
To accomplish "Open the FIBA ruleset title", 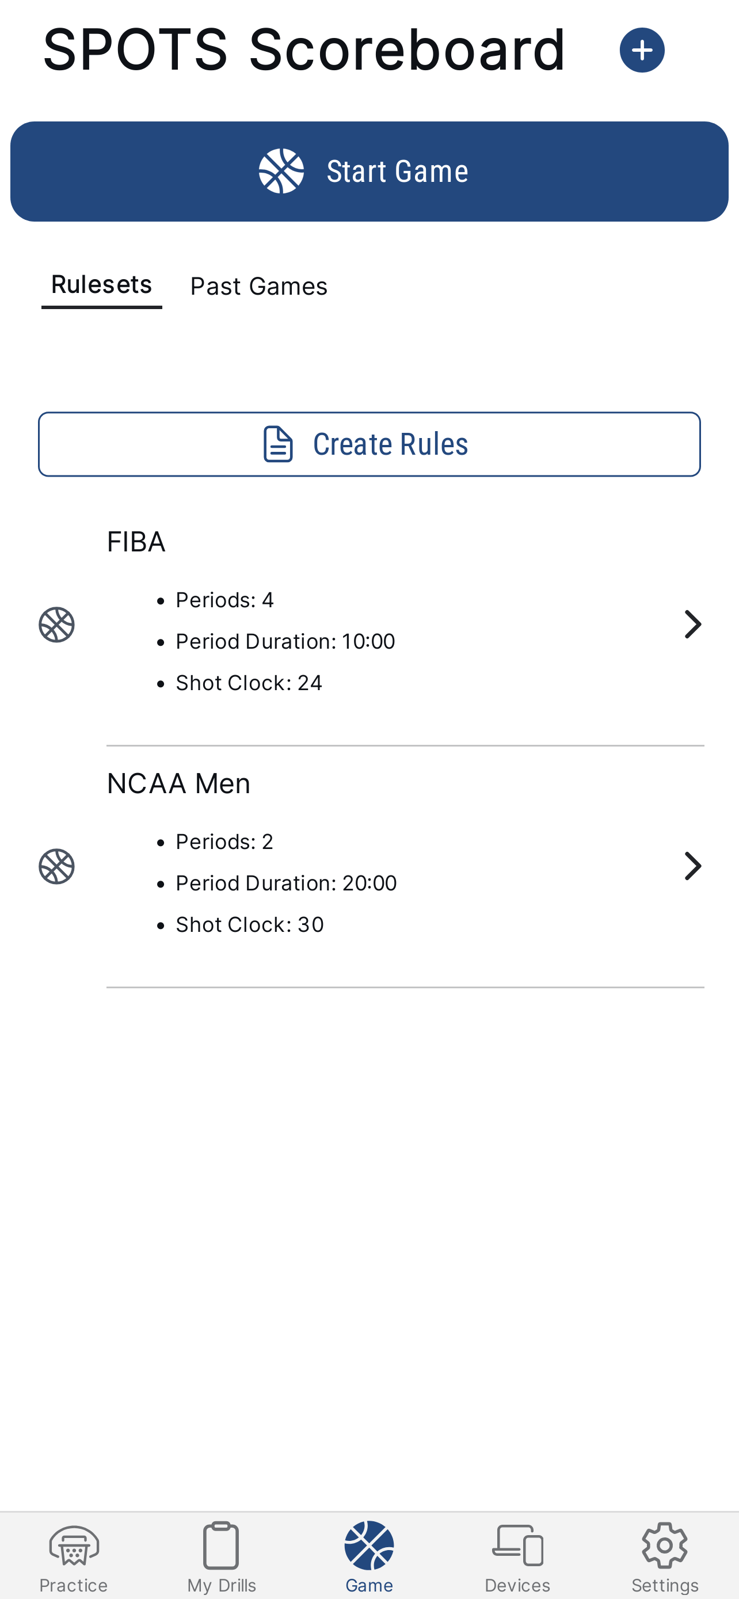I will [136, 542].
